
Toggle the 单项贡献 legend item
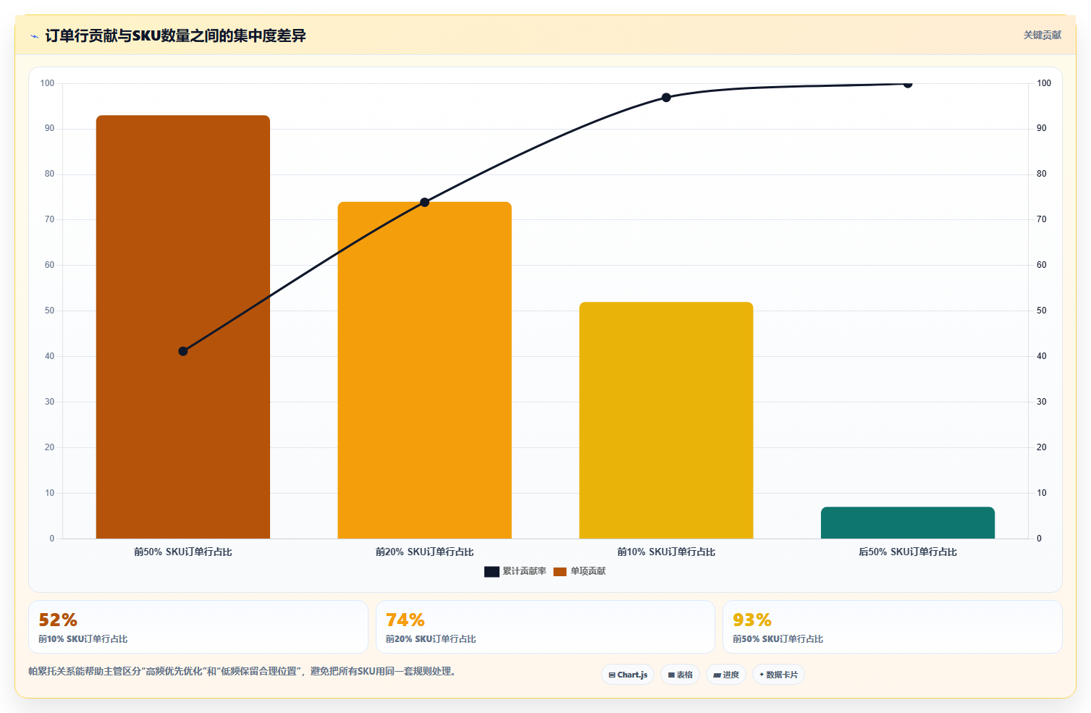(580, 571)
